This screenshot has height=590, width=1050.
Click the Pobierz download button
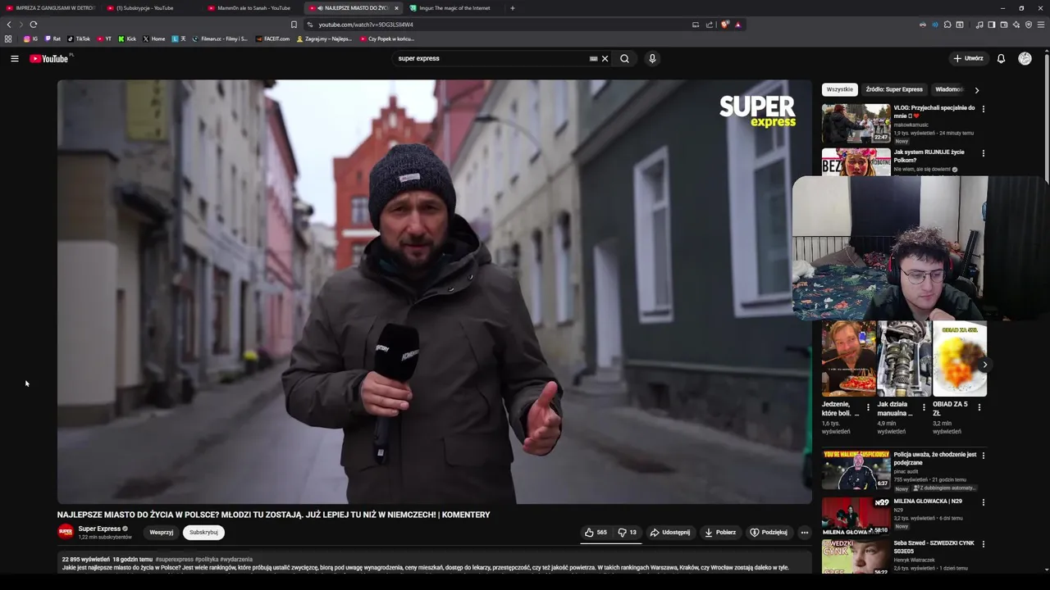pos(720,532)
